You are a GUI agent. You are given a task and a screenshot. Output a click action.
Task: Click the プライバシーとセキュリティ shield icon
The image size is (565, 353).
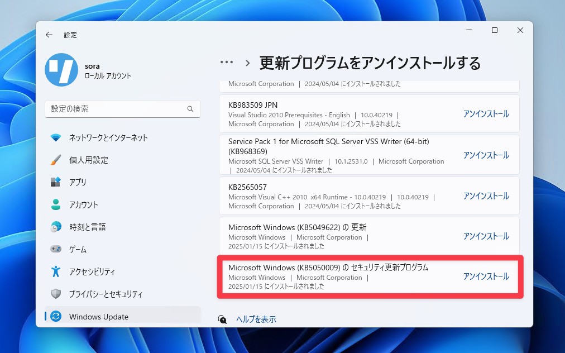coord(55,293)
